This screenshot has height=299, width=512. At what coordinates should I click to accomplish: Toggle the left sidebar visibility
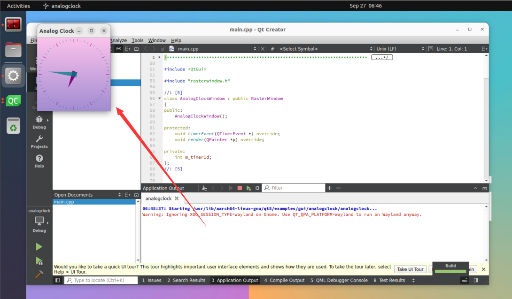coord(57,280)
